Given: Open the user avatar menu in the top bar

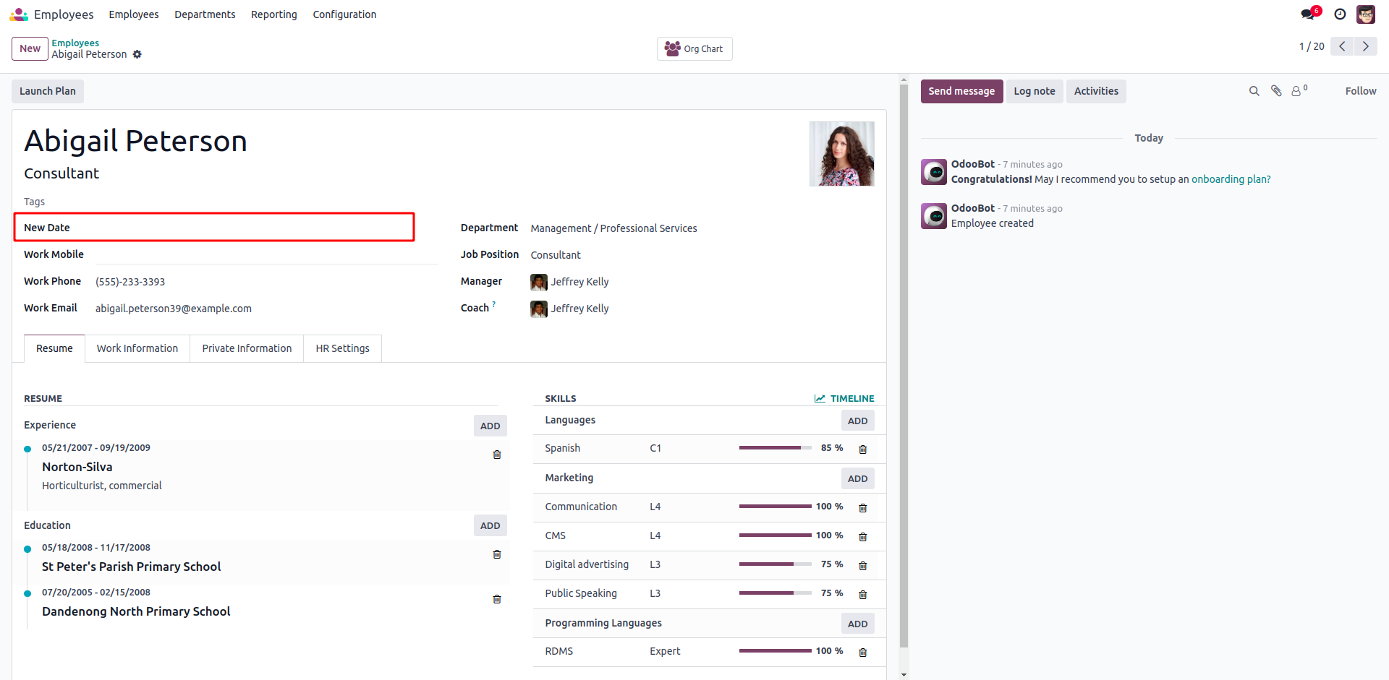Looking at the screenshot, I should (x=1366, y=14).
